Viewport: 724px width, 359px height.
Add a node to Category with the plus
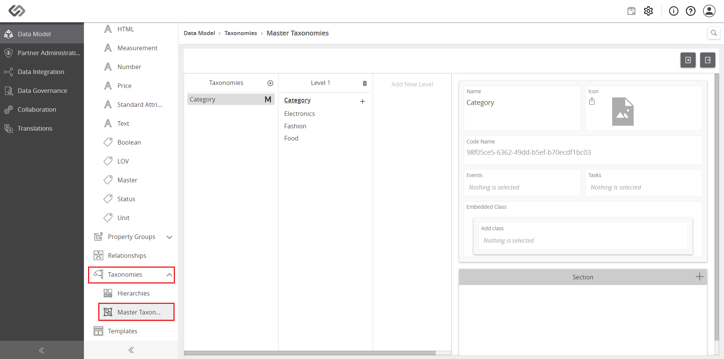click(x=362, y=101)
